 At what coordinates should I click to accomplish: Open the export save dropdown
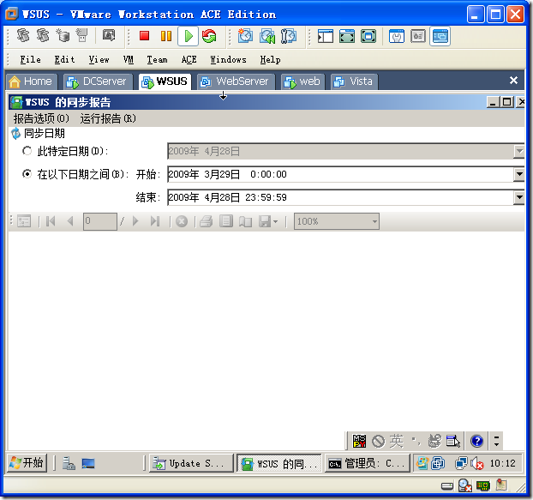(x=268, y=221)
